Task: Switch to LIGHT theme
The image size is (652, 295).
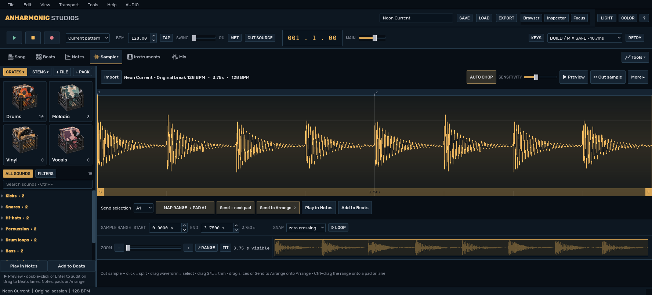Action: 606,18
